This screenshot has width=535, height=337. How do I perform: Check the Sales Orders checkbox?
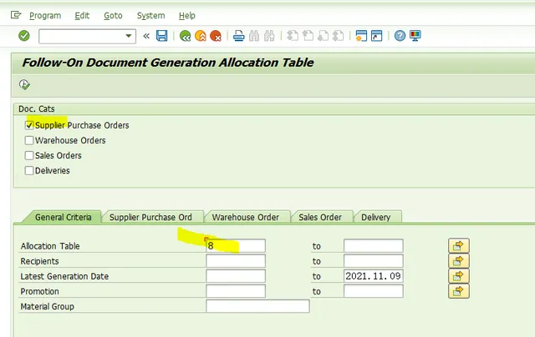(x=29, y=155)
